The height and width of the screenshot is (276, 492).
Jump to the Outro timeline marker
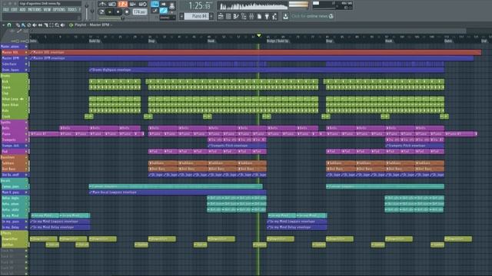(x=448, y=41)
